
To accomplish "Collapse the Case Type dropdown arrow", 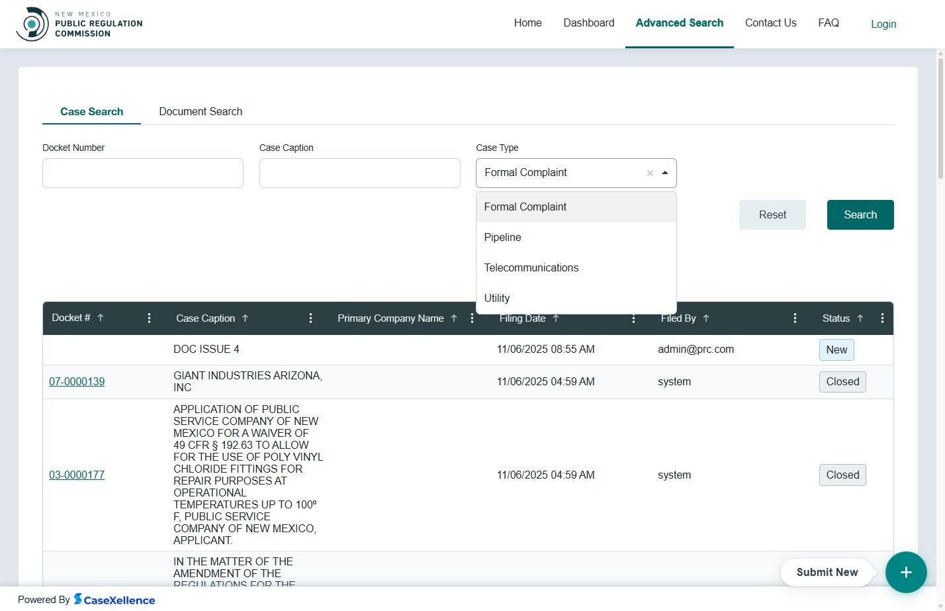I will tap(665, 173).
